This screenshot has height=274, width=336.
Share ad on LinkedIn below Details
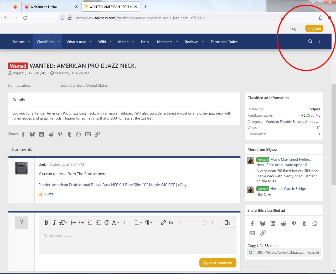pyautogui.click(x=42, y=134)
